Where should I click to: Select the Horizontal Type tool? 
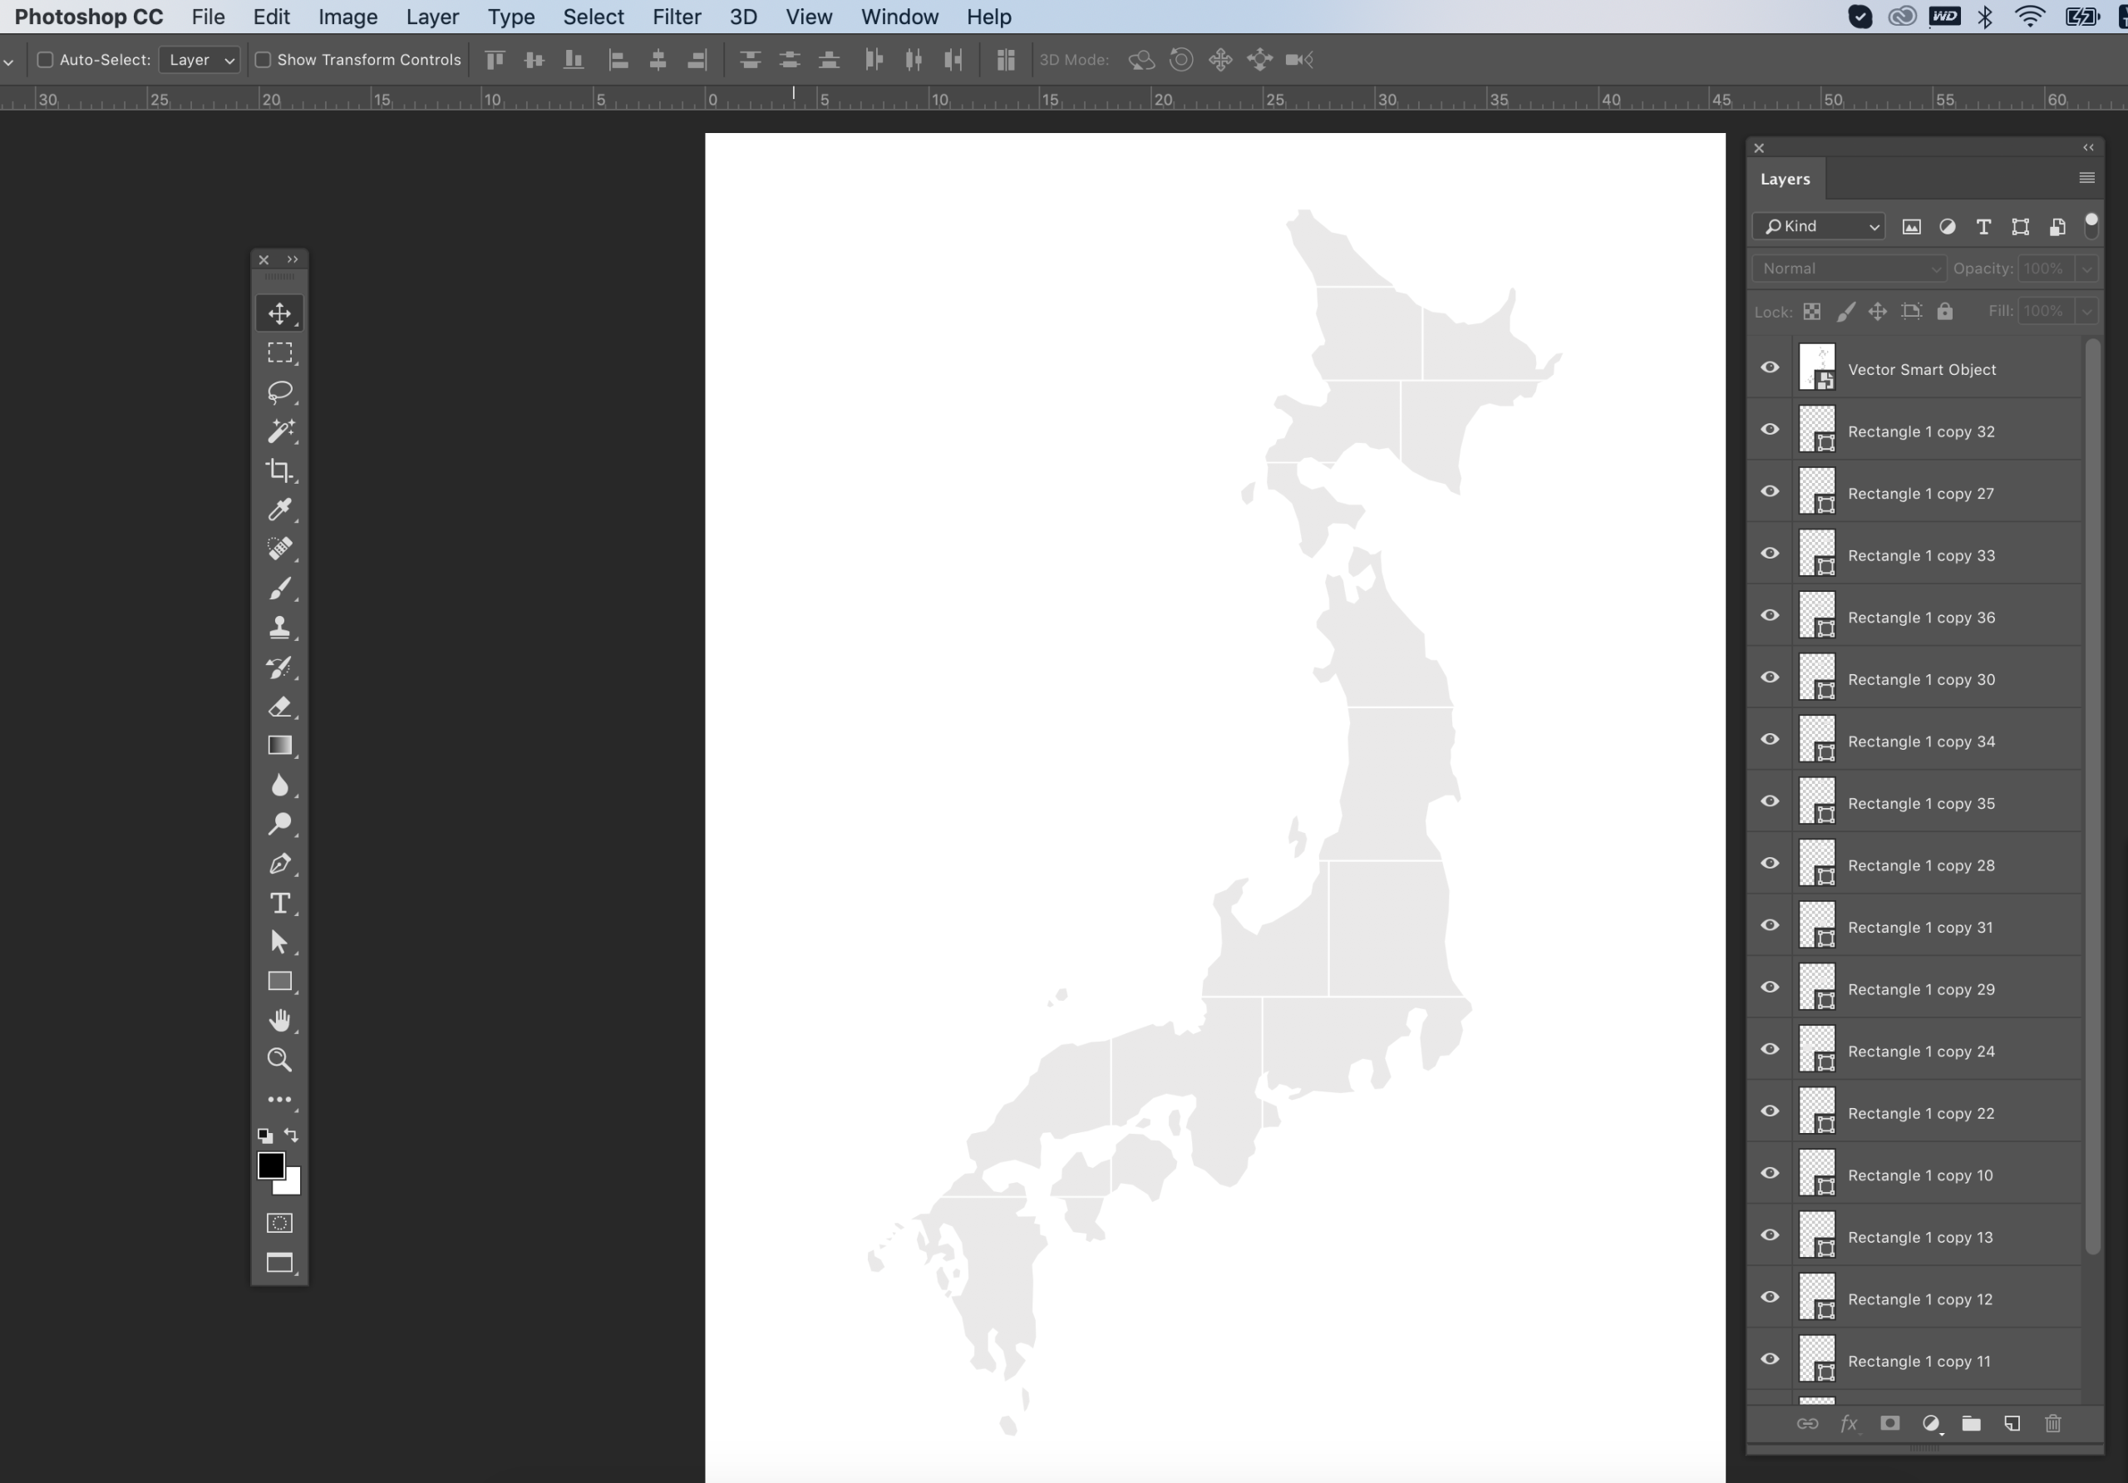pos(279,904)
